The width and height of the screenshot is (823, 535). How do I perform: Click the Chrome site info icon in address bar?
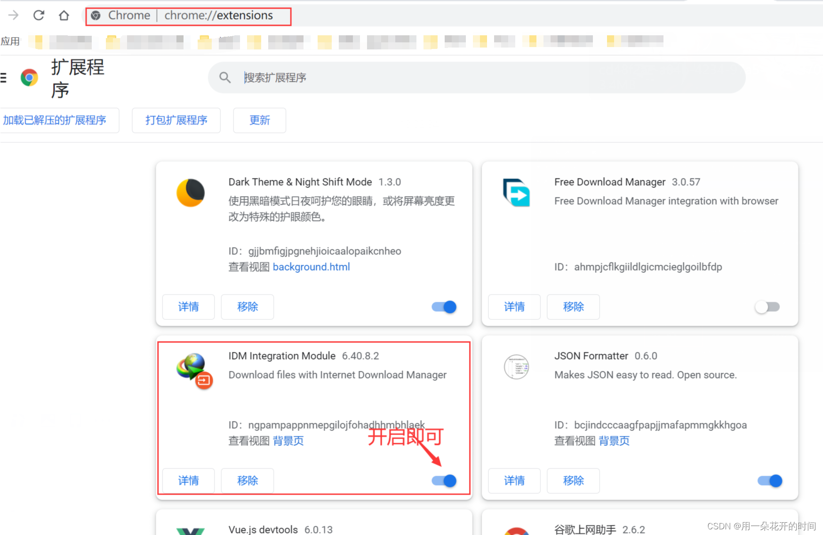[x=96, y=16]
